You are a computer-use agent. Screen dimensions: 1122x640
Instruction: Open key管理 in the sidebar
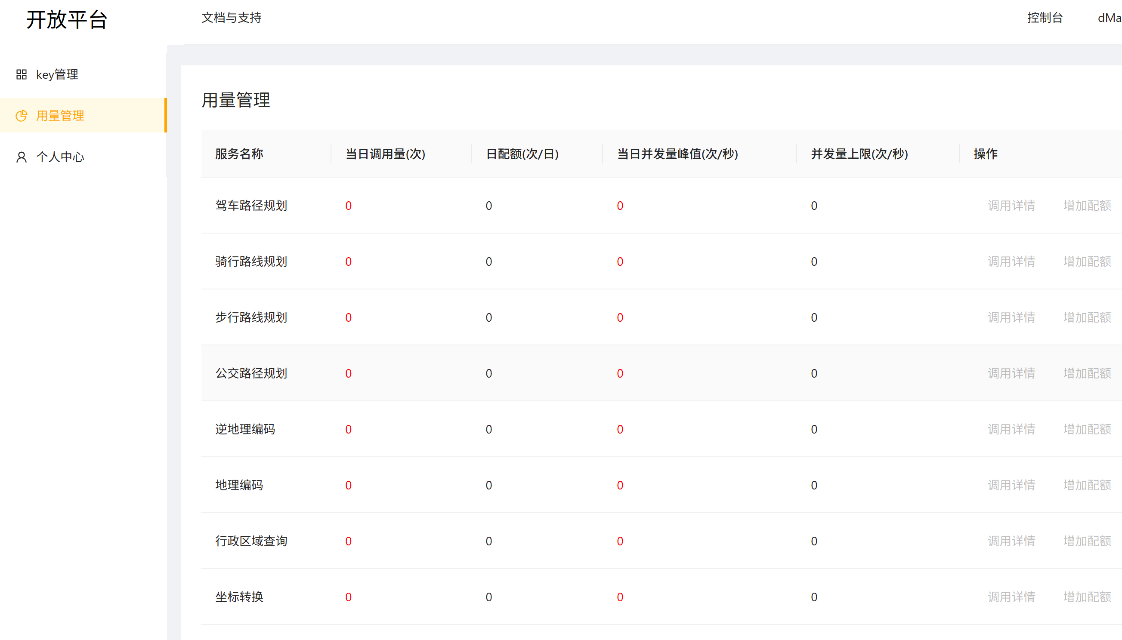pyautogui.click(x=57, y=74)
